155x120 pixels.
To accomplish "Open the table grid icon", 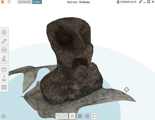I will (4, 87).
